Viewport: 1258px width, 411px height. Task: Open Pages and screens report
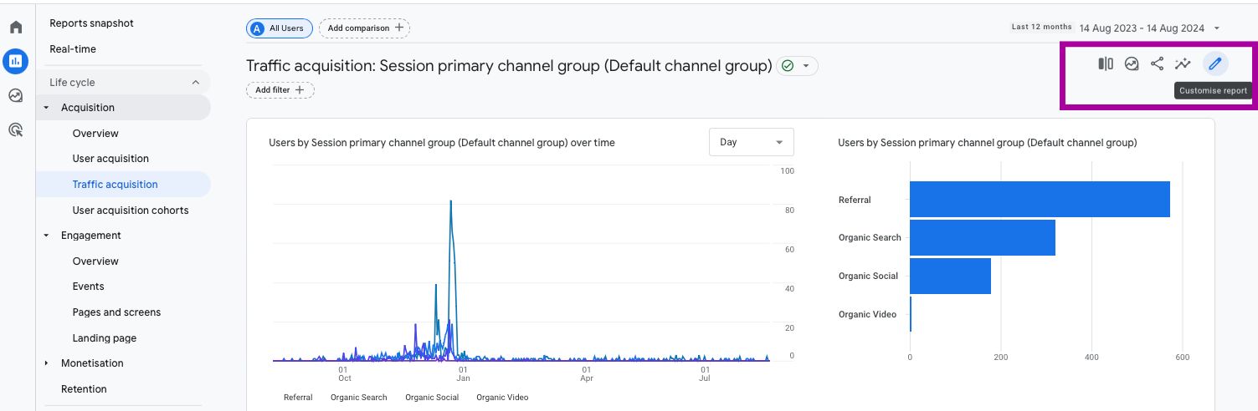click(116, 312)
